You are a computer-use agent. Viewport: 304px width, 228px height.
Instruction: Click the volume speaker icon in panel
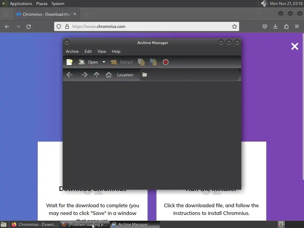point(264,4)
